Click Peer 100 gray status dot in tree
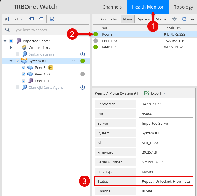This screenshot has height=196, width=197. click(83, 74)
